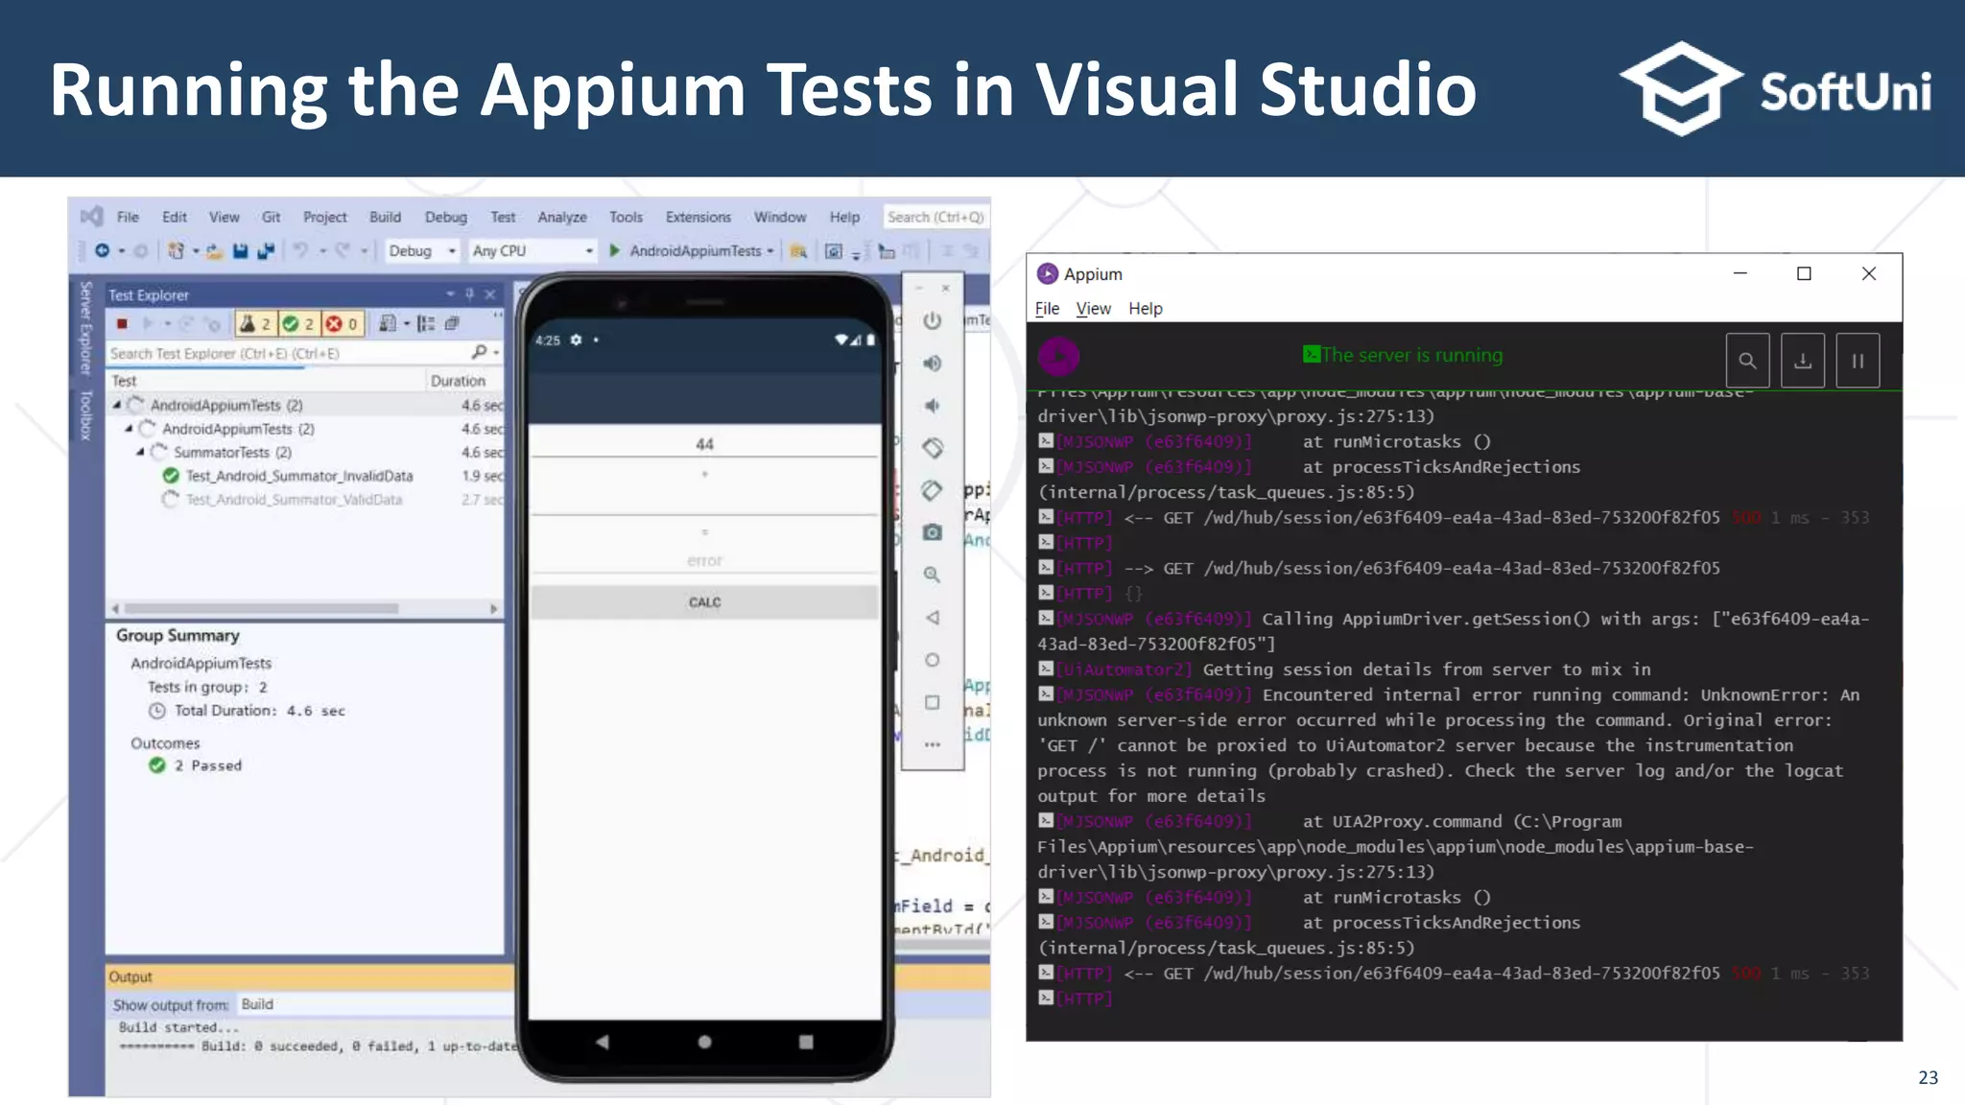The image size is (1965, 1105).
Task: Open the Debug configuration dropdown
Action: pos(422,250)
